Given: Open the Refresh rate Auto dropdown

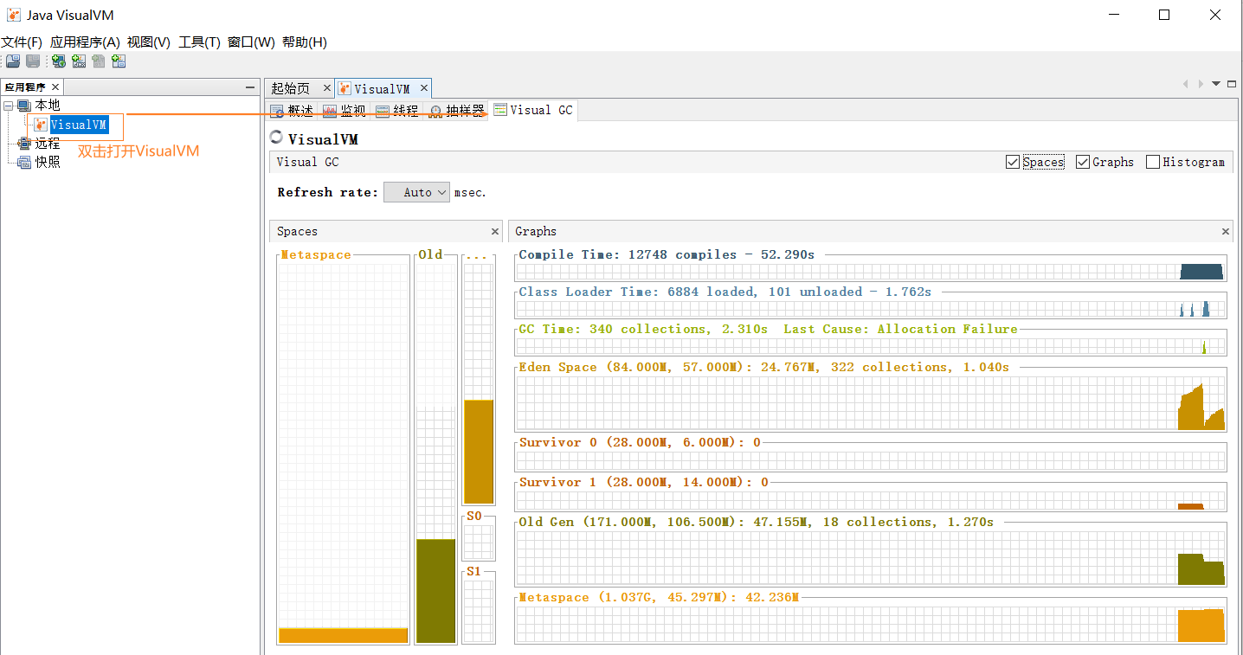Looking at the screenshot, I should pyautogui.click(x=417, y=192).
